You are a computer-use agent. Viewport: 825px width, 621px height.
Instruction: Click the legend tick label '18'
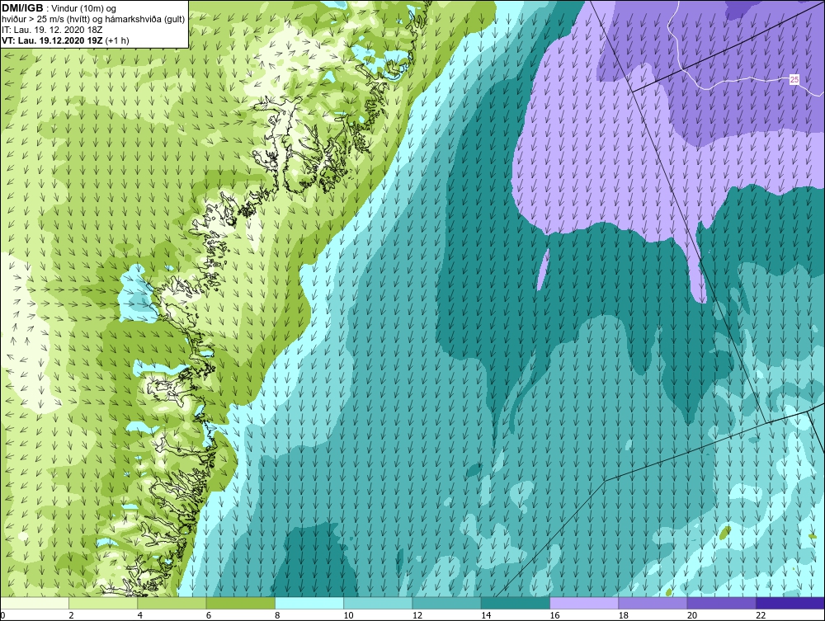pos(624,616)
